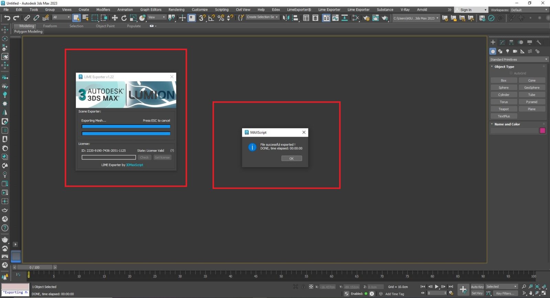Open the Scene Explorer toggle icon

pyautogui.click(x=306, y=18)
